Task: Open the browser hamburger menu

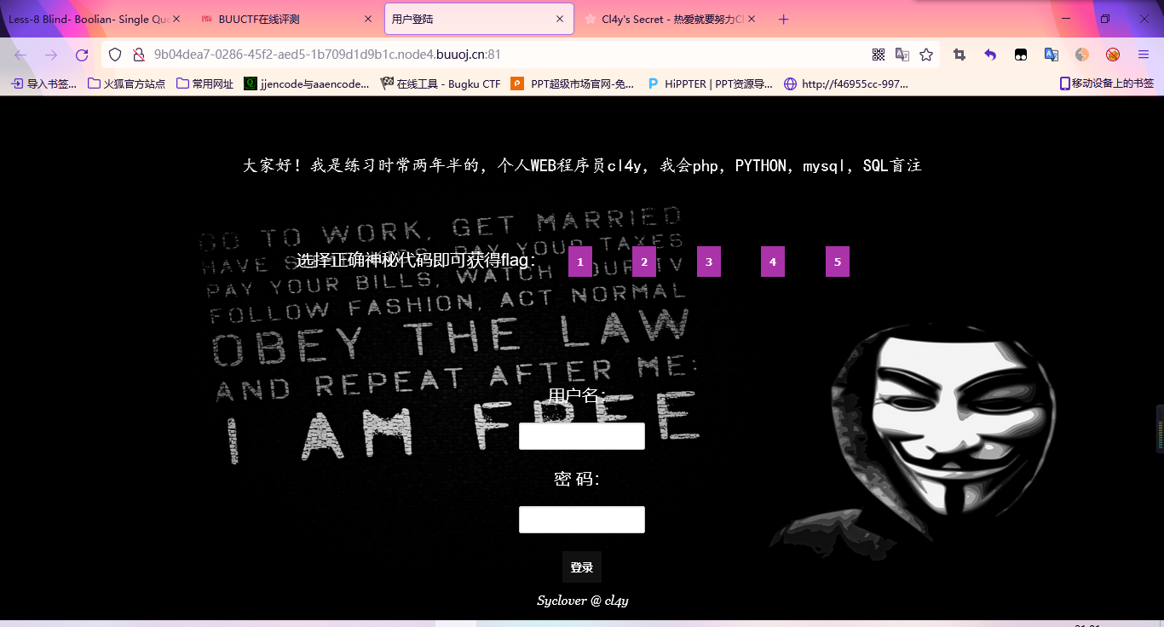Action: pos(1143,53)
